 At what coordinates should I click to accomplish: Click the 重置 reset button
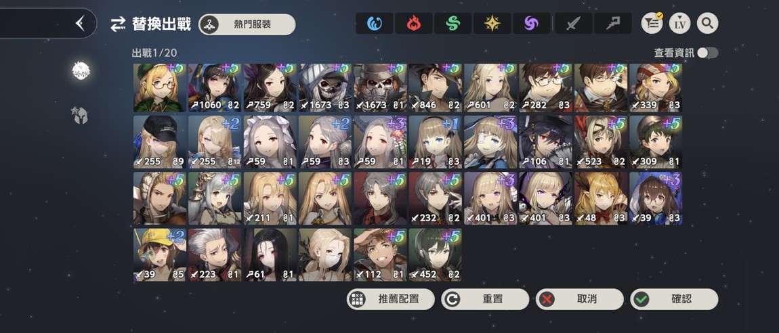pyautogui.click(x=485, y=299)
